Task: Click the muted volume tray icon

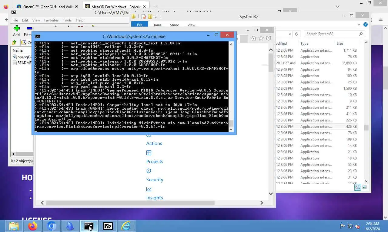Action: 357,226
